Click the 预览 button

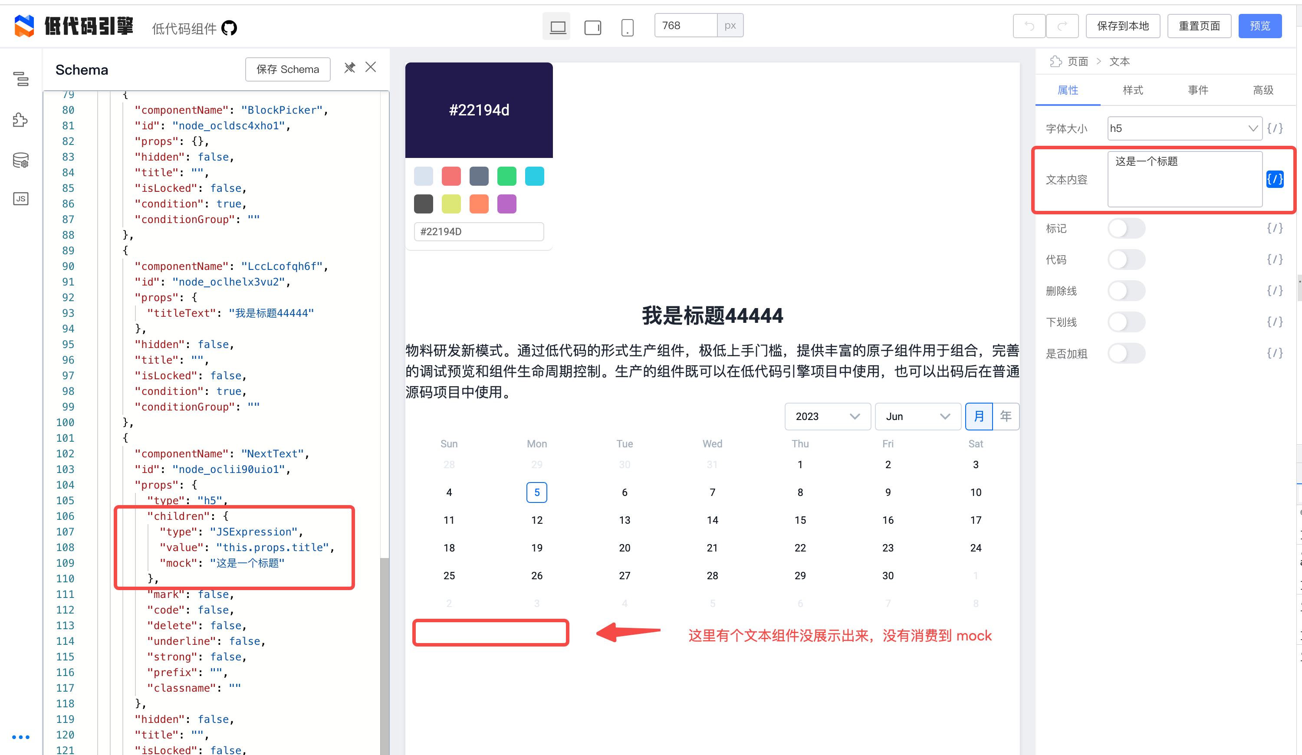(1260, 25)
